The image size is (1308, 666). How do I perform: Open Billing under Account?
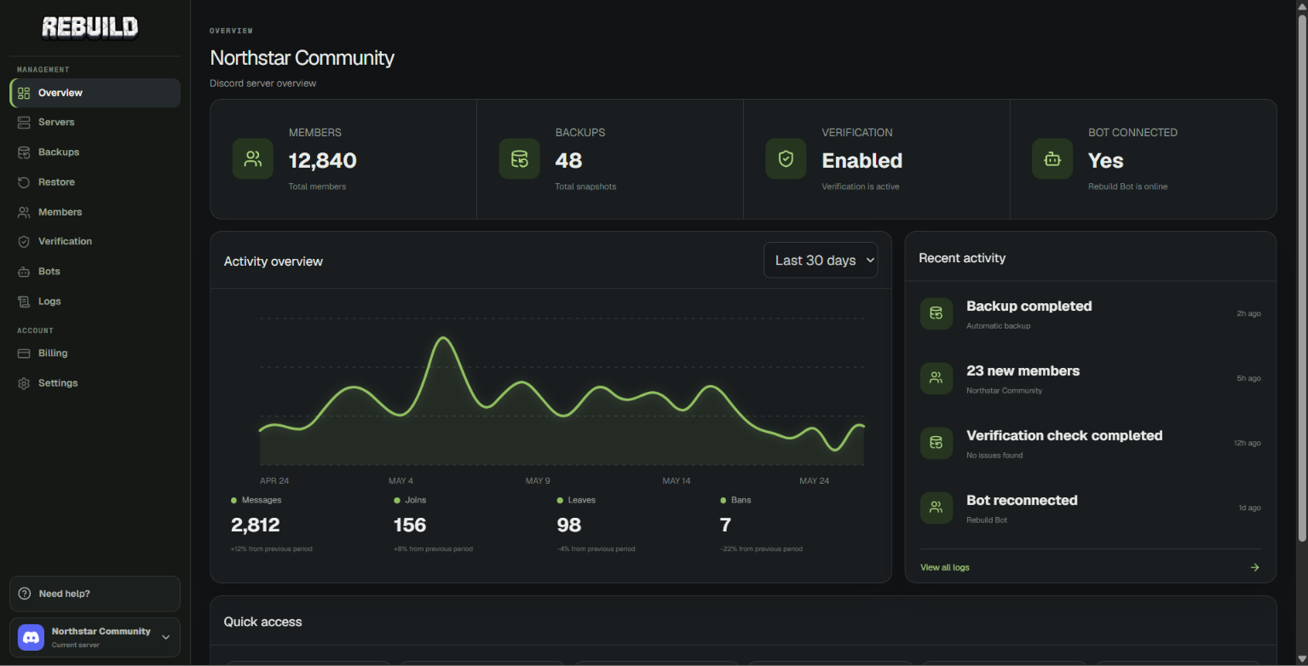95,353
